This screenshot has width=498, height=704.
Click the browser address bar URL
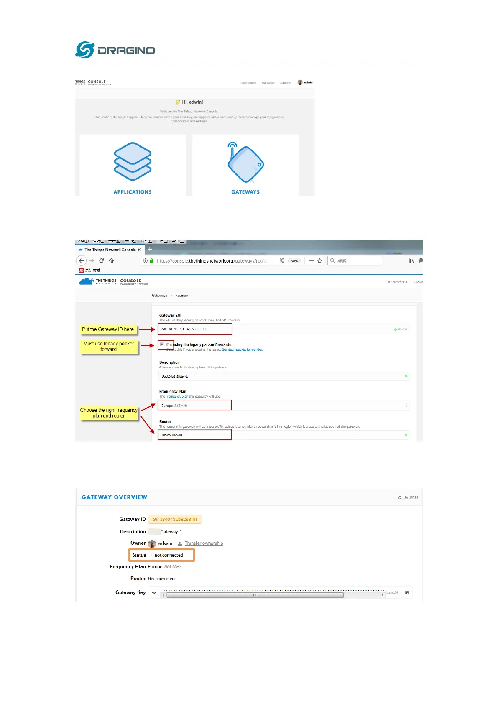tap(212, 261)
